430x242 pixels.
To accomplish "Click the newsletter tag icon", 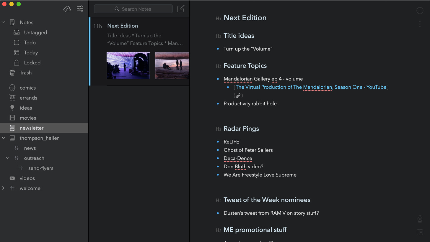I will (x=12, y=128).
